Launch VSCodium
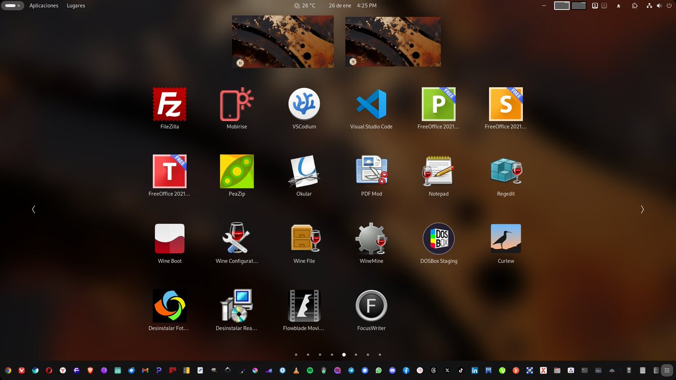Image resolution: width=676 pixels, height=380 pixels. [x=304, y=109]
